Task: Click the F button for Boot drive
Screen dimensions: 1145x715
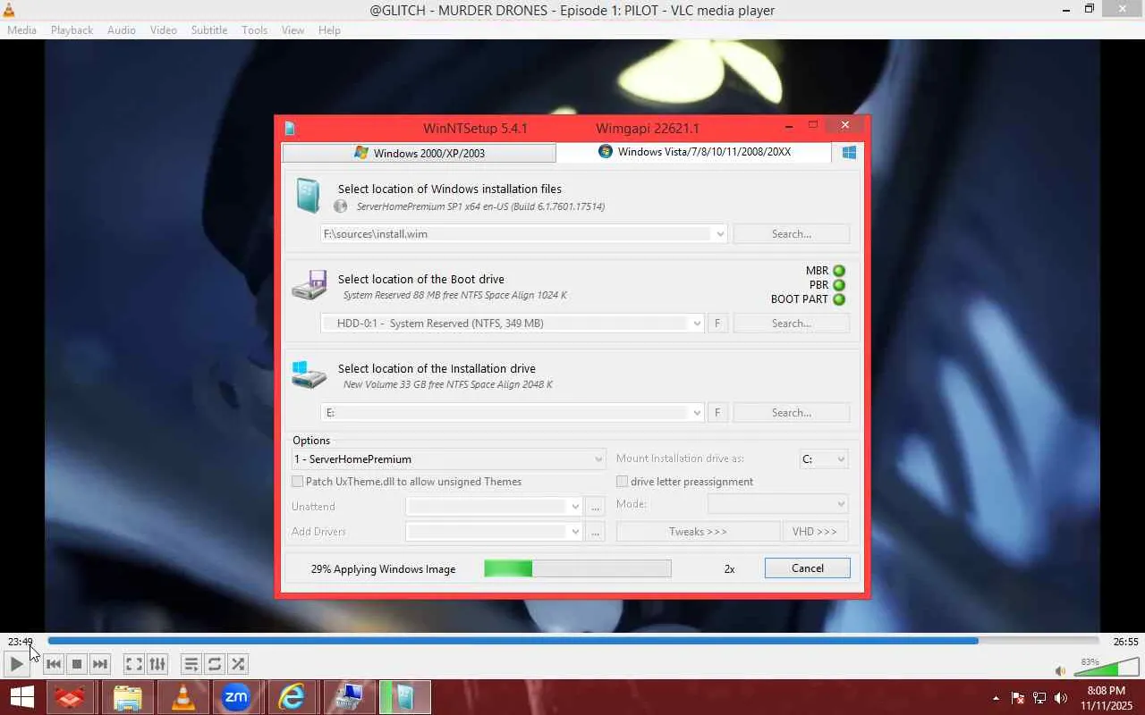Action: tap(717, 324)
